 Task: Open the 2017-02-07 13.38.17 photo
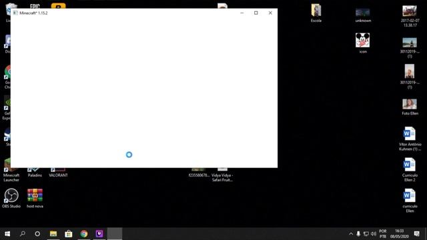coord(410,16)
